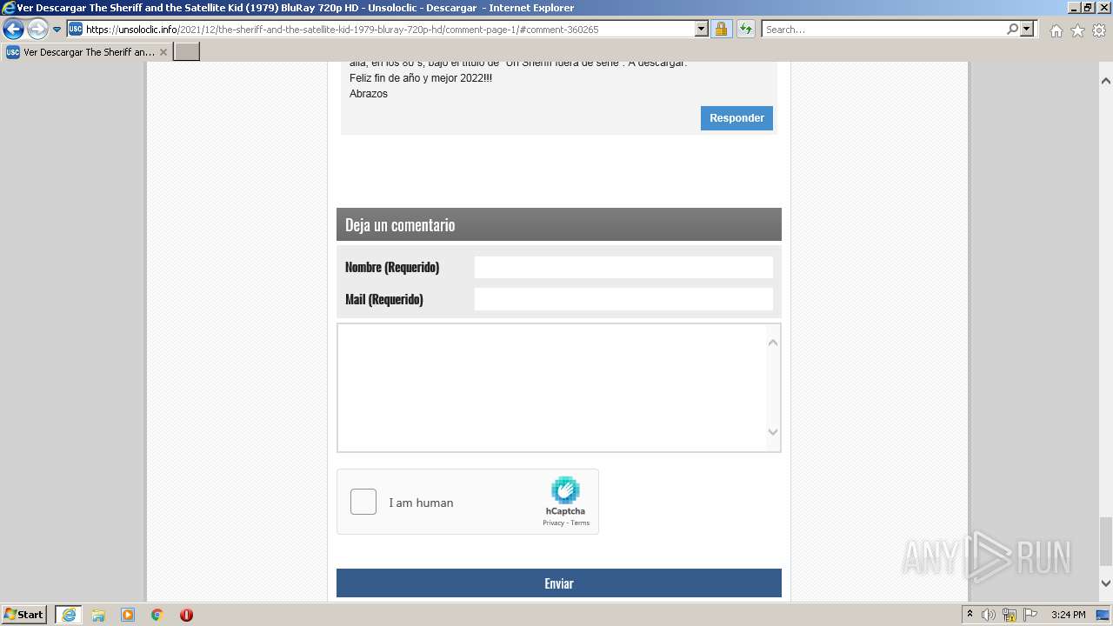Open the Tools gear icon

coord(1098,30)
